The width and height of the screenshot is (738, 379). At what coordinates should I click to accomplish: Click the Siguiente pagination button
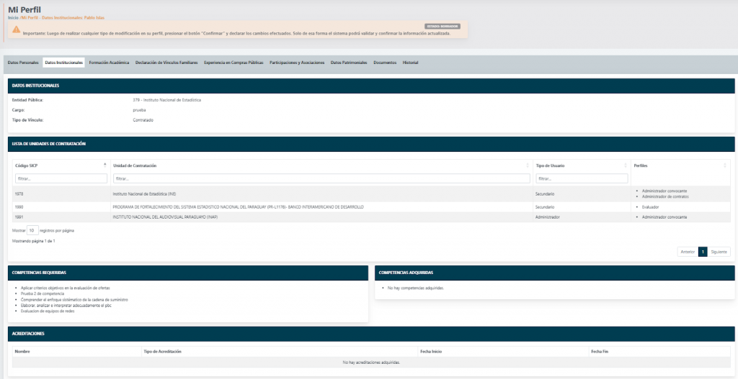[x=719, y=252]
